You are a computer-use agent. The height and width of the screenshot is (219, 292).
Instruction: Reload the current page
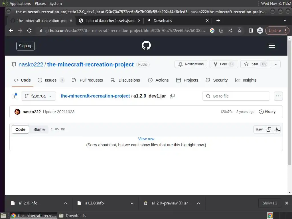(29, 31)
